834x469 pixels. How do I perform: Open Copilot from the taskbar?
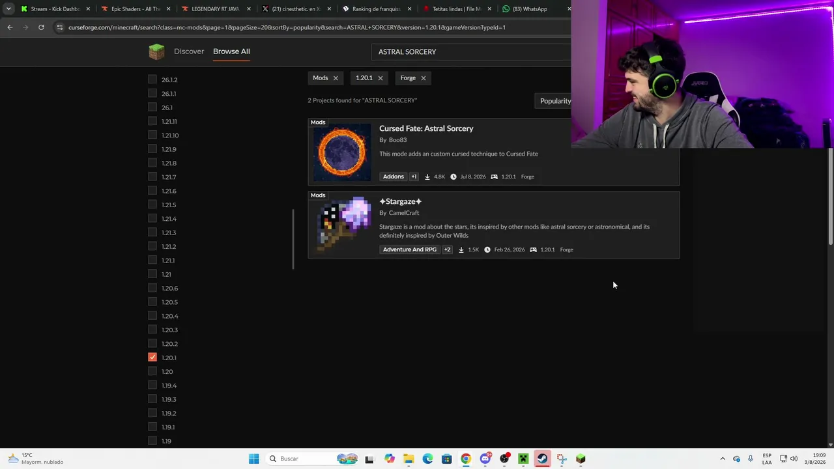coord(390,459)
